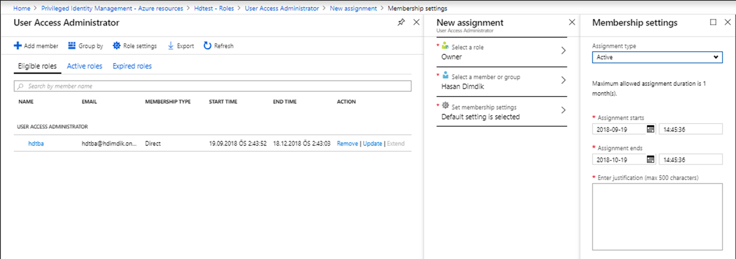Viewport: 736px width, 259px height.
Task: Click the Hasan Dimdik member value
Action: tap(464, 87)
